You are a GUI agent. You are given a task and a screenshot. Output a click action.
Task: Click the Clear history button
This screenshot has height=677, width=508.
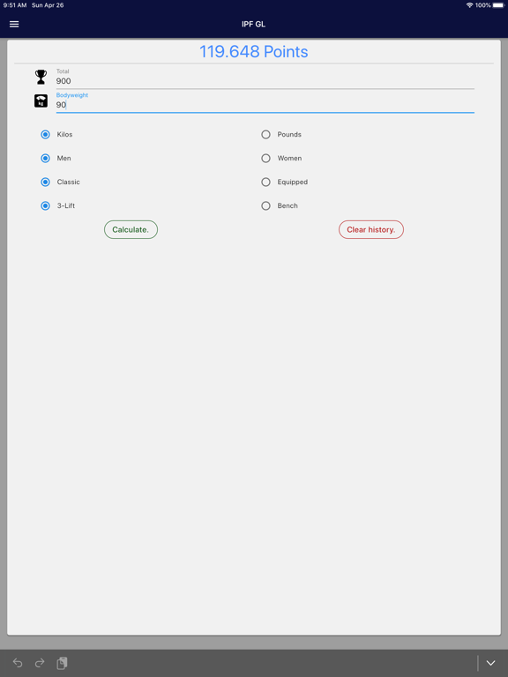pyautogui.click(x=371, y=230)
